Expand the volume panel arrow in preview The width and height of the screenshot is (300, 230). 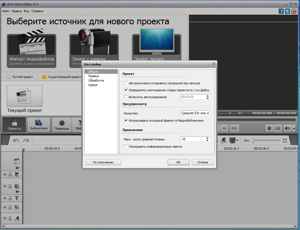(294, 128)
